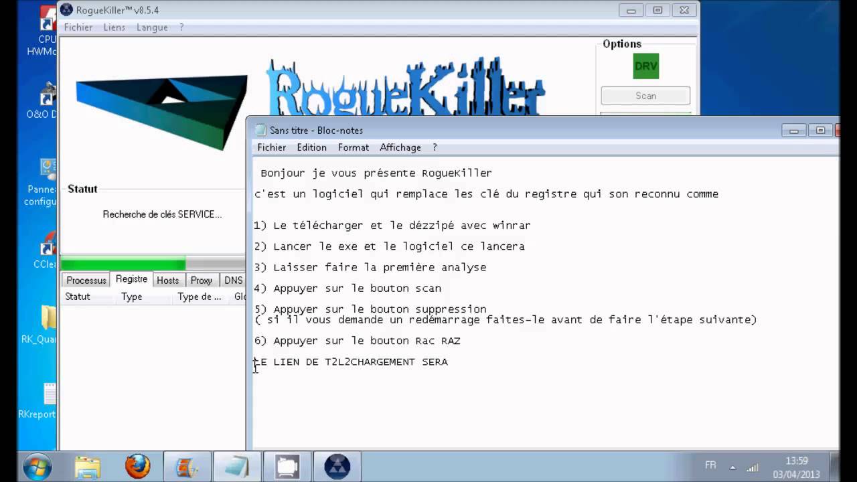The height and width of the screenshot is (482, 857).
Task: Click the line '3) Laisser faire la première analyse'
Action: point(370,267)
